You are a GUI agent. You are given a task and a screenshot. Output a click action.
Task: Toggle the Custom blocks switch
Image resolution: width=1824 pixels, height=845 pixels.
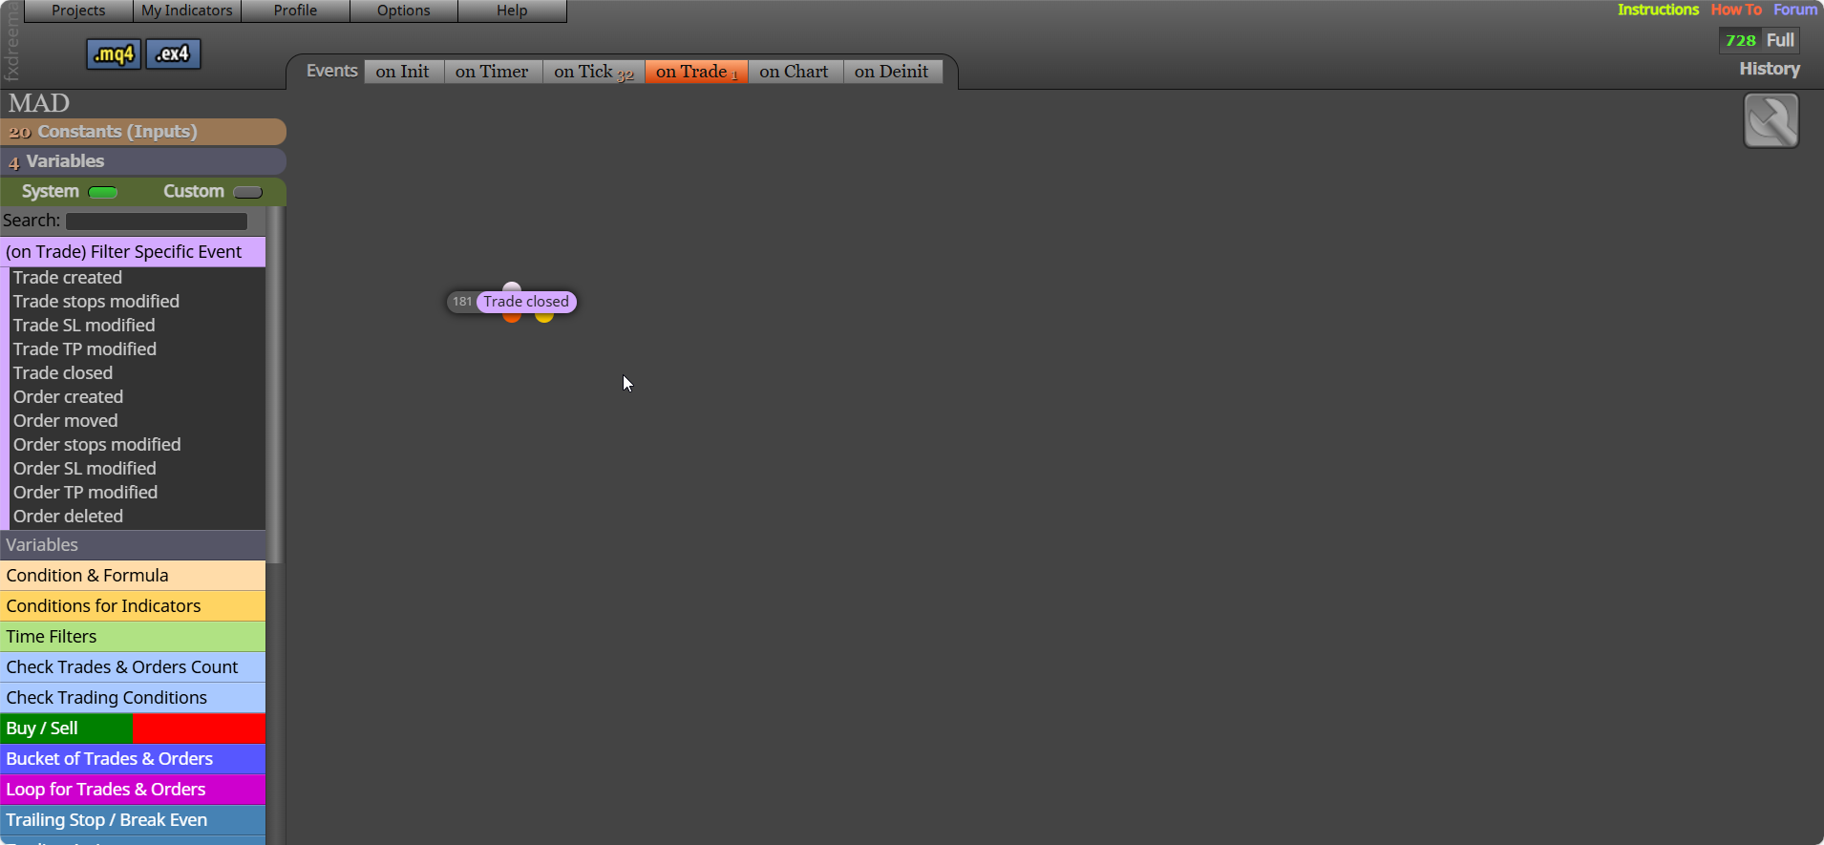247,192
